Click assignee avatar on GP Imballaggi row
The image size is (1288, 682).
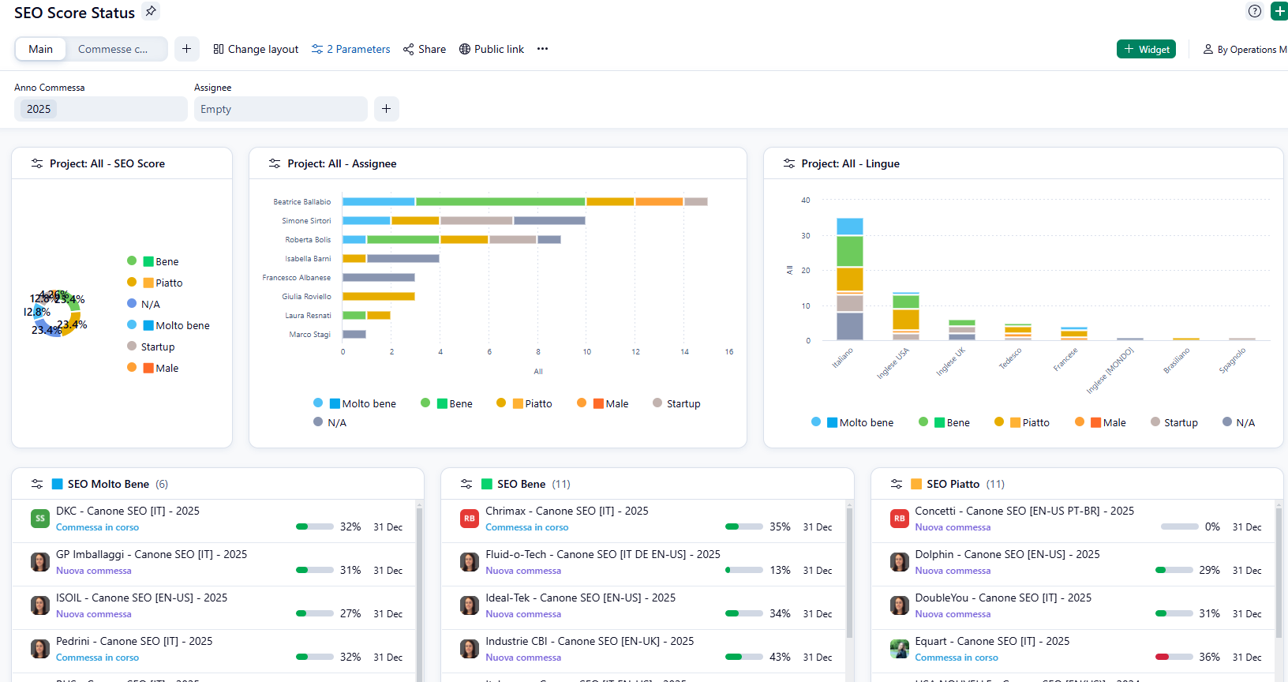coord(40,562)
